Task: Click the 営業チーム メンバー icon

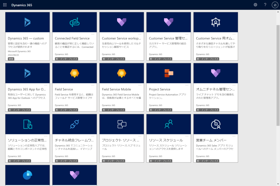Action: [x=216, y=124]
